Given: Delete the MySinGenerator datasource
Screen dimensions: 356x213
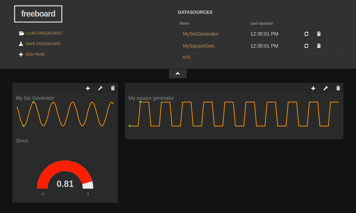Looking at the screenshot, I should pyautogui.click(x=319, y=34).
